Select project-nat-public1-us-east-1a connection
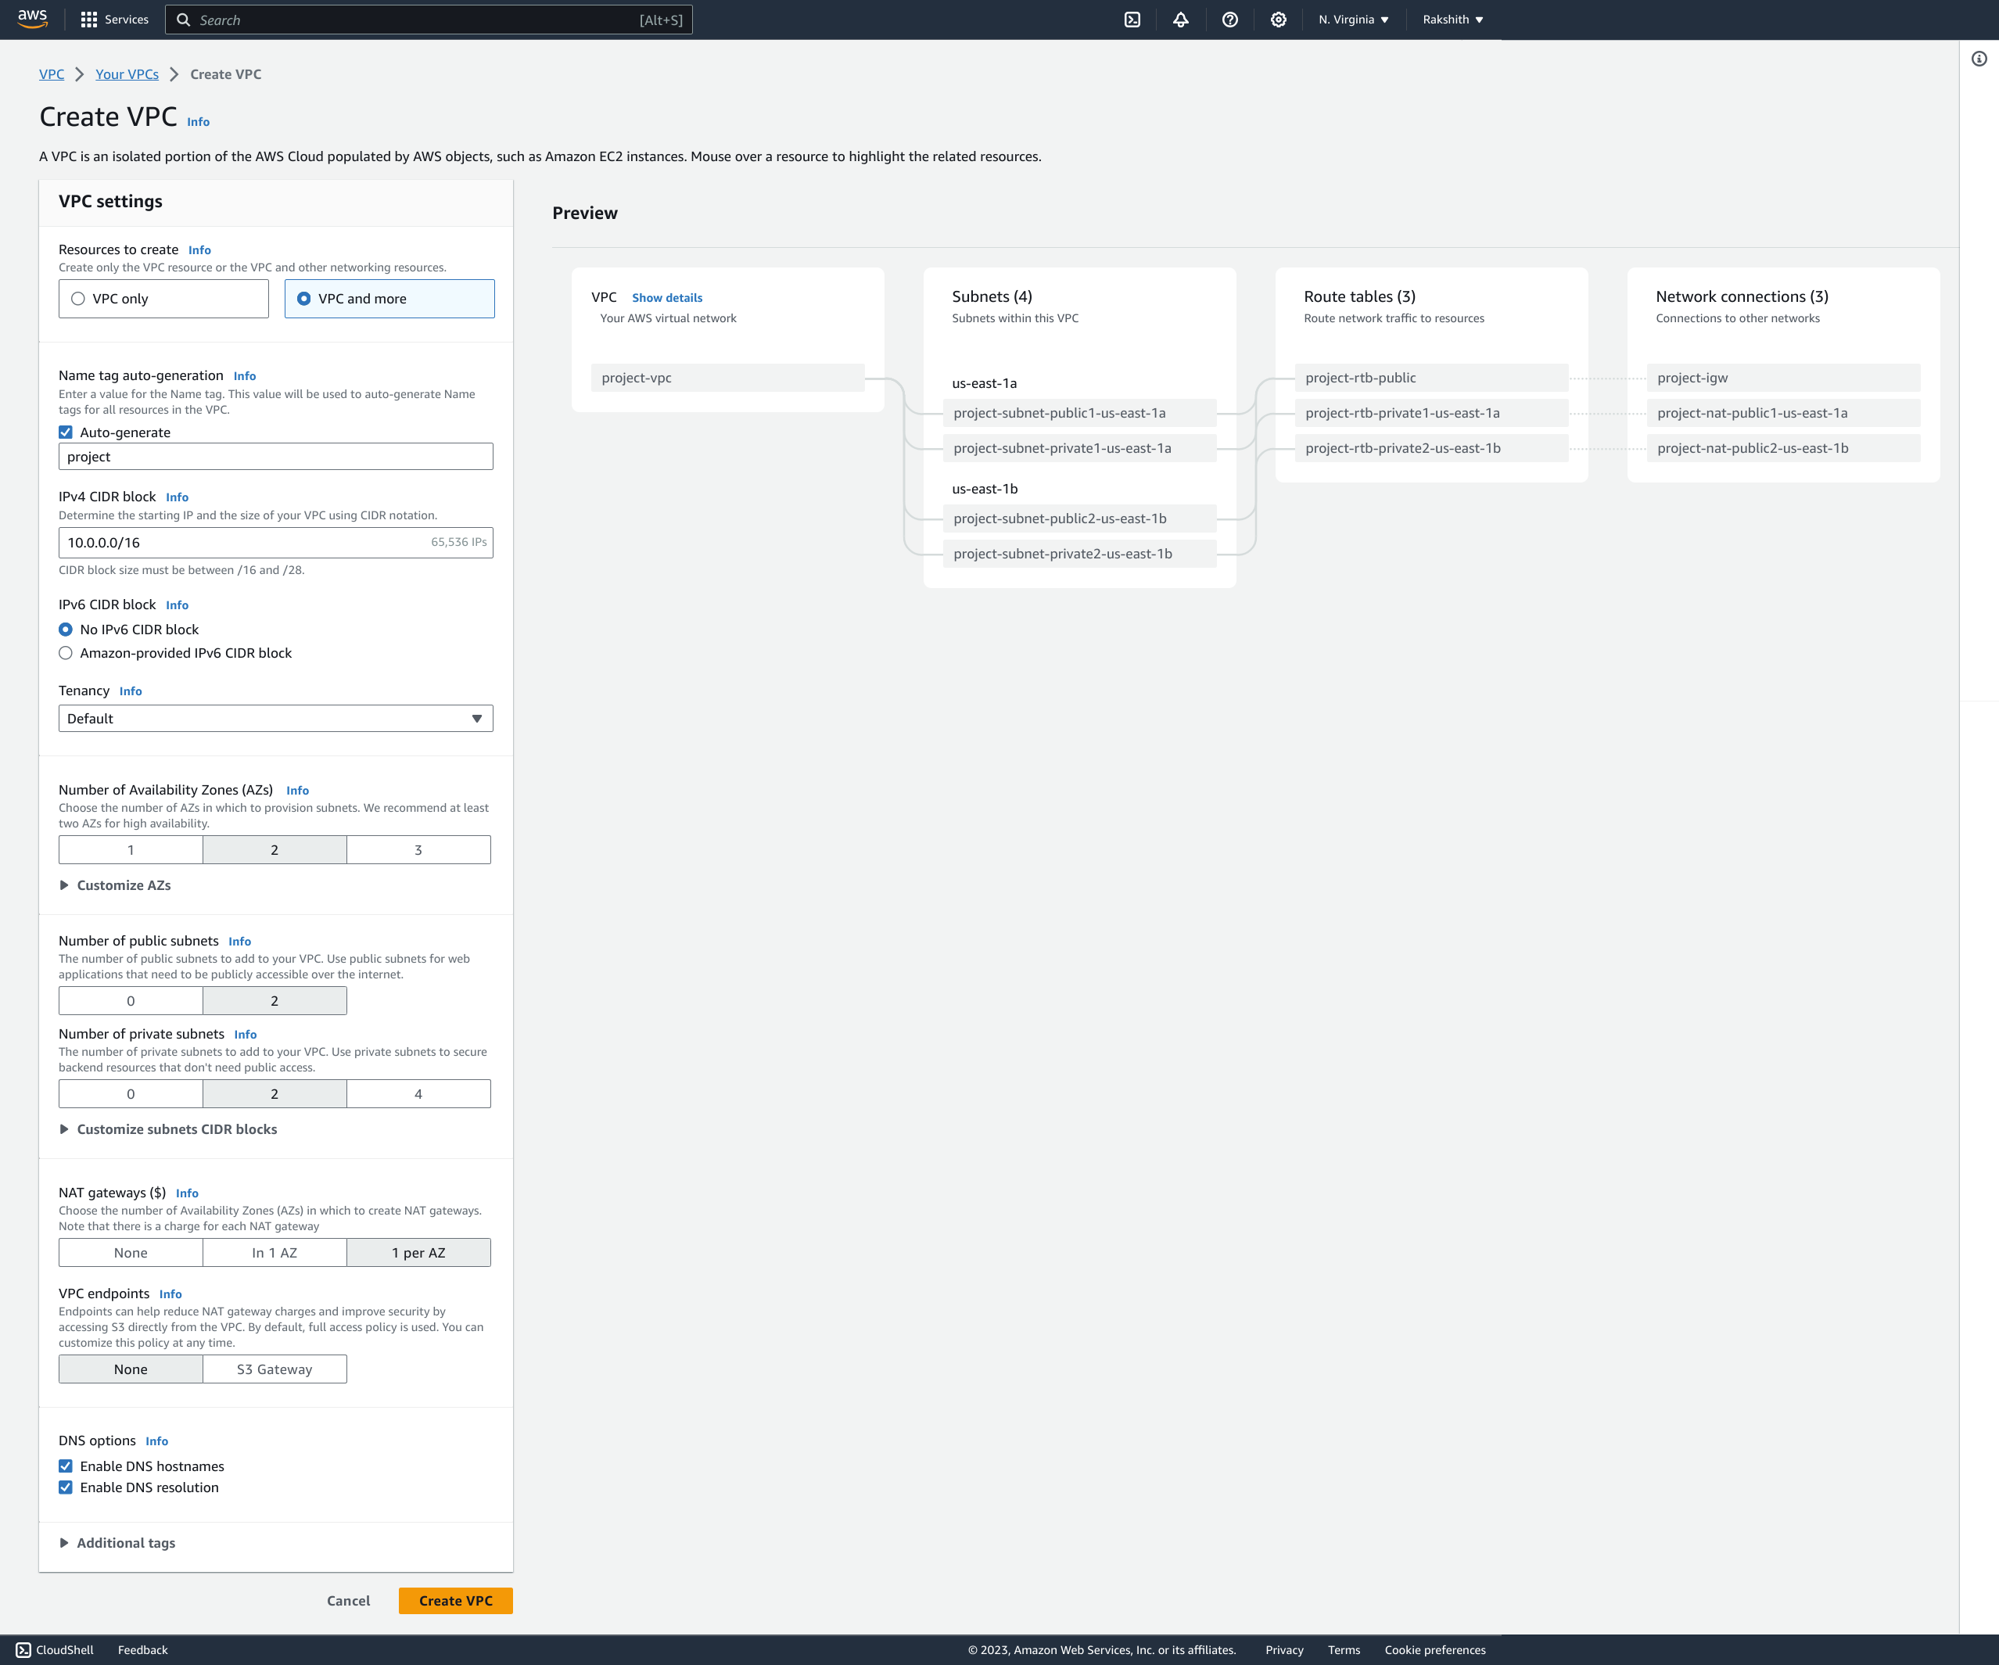This screenshot has width=1999, height=1665. pyautogui.click(x=1784, y=413)
